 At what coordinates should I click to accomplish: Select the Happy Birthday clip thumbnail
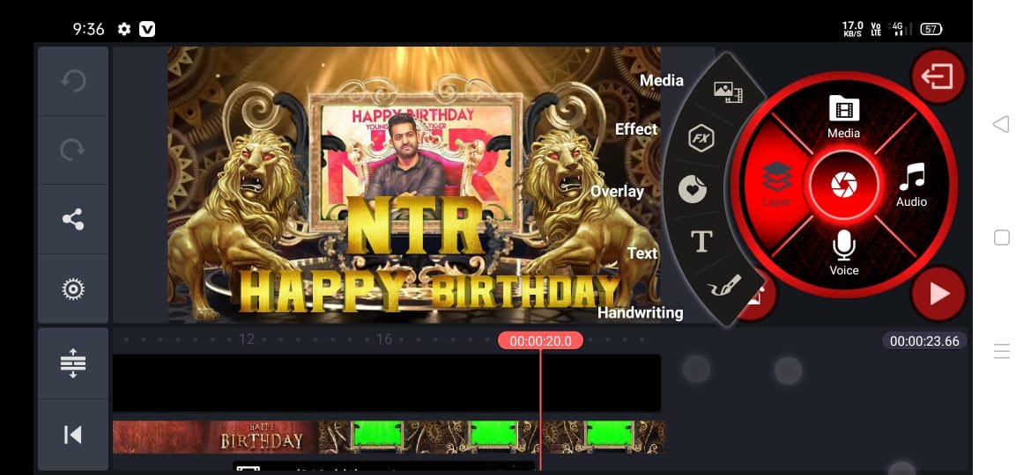215,436
